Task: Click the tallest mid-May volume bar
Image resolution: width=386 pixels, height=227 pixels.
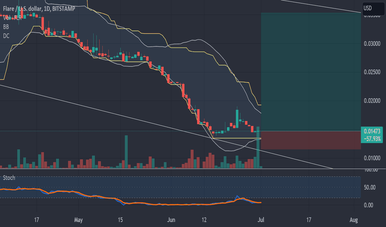Action: [x=126, y=151]
